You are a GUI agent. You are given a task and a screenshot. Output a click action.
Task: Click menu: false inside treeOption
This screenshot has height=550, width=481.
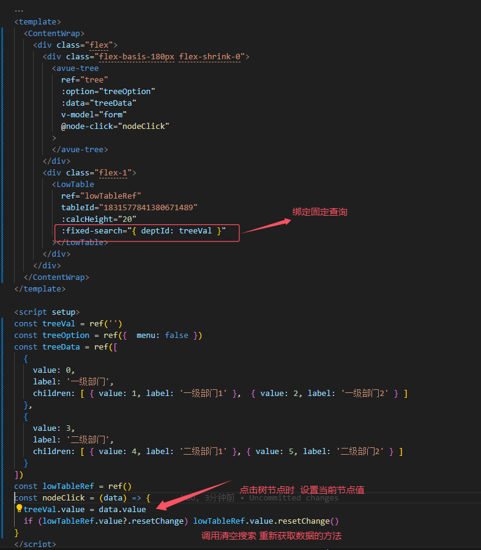(x=162, y=335)
